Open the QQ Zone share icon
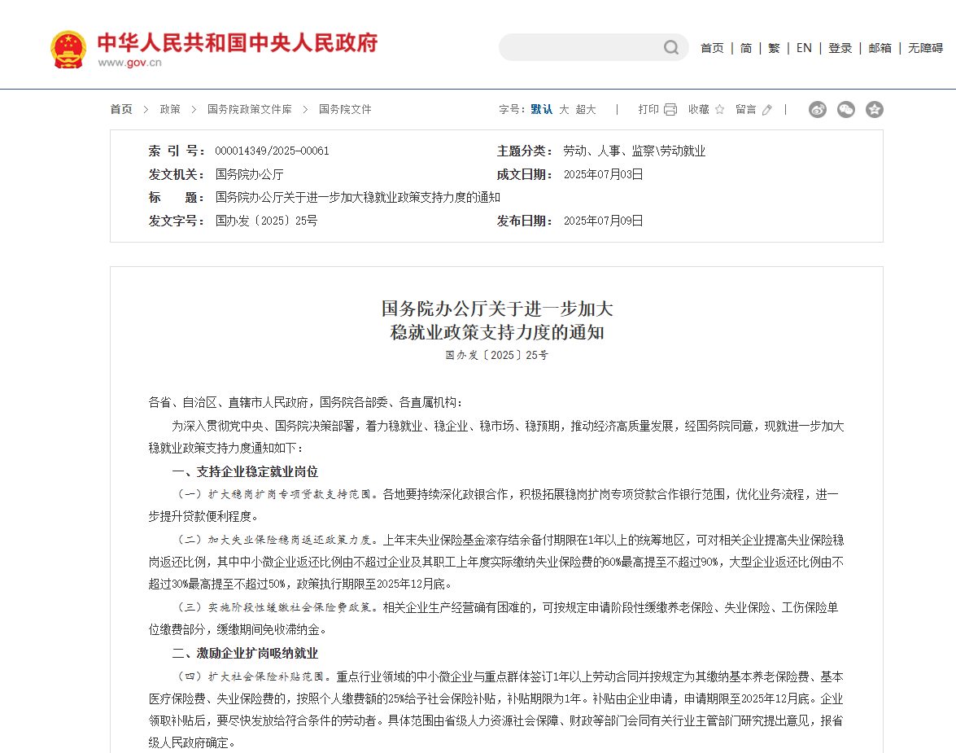This screenshot has height=753, width=956. 874,109
